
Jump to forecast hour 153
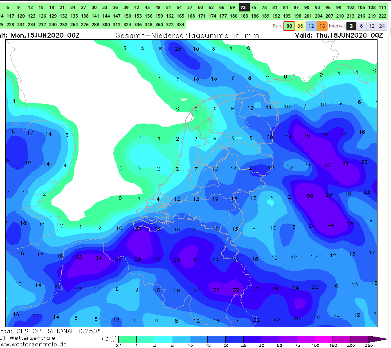(138, 16)
